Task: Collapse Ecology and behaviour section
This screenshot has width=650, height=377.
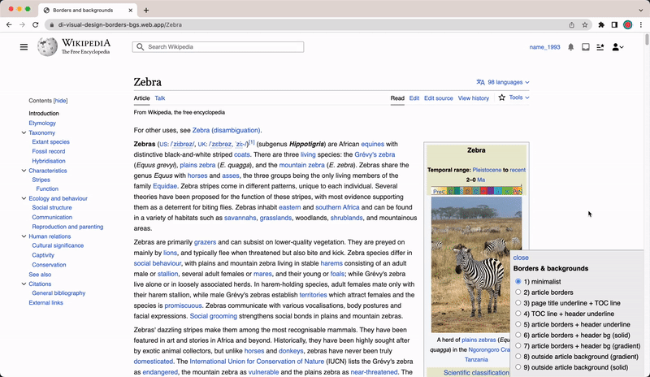Action: coord(24,198)
